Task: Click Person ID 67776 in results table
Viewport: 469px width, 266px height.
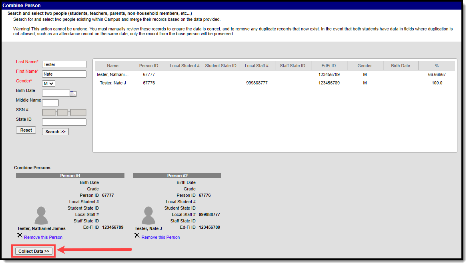Action: tap(149, 83)
